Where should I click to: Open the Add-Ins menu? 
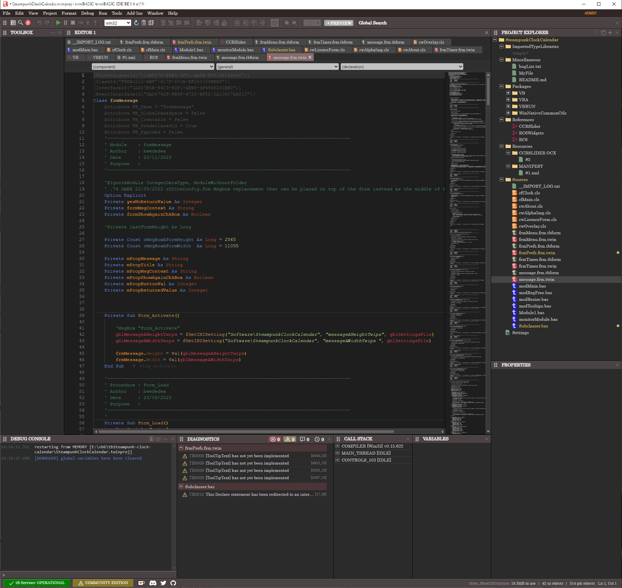tap(134, 13)
